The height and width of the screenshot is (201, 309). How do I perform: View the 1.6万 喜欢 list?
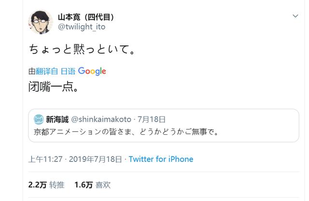point(93,185)
